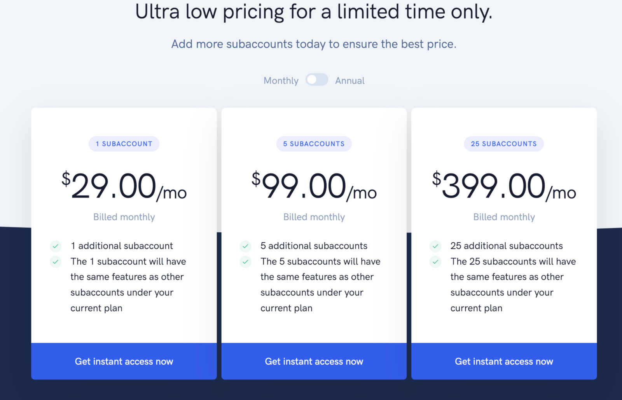Screen dimensions: 622x400
Task: Click the checkmark beside 'The 25 subaccounts will have'
Action: tap(435, 261)
